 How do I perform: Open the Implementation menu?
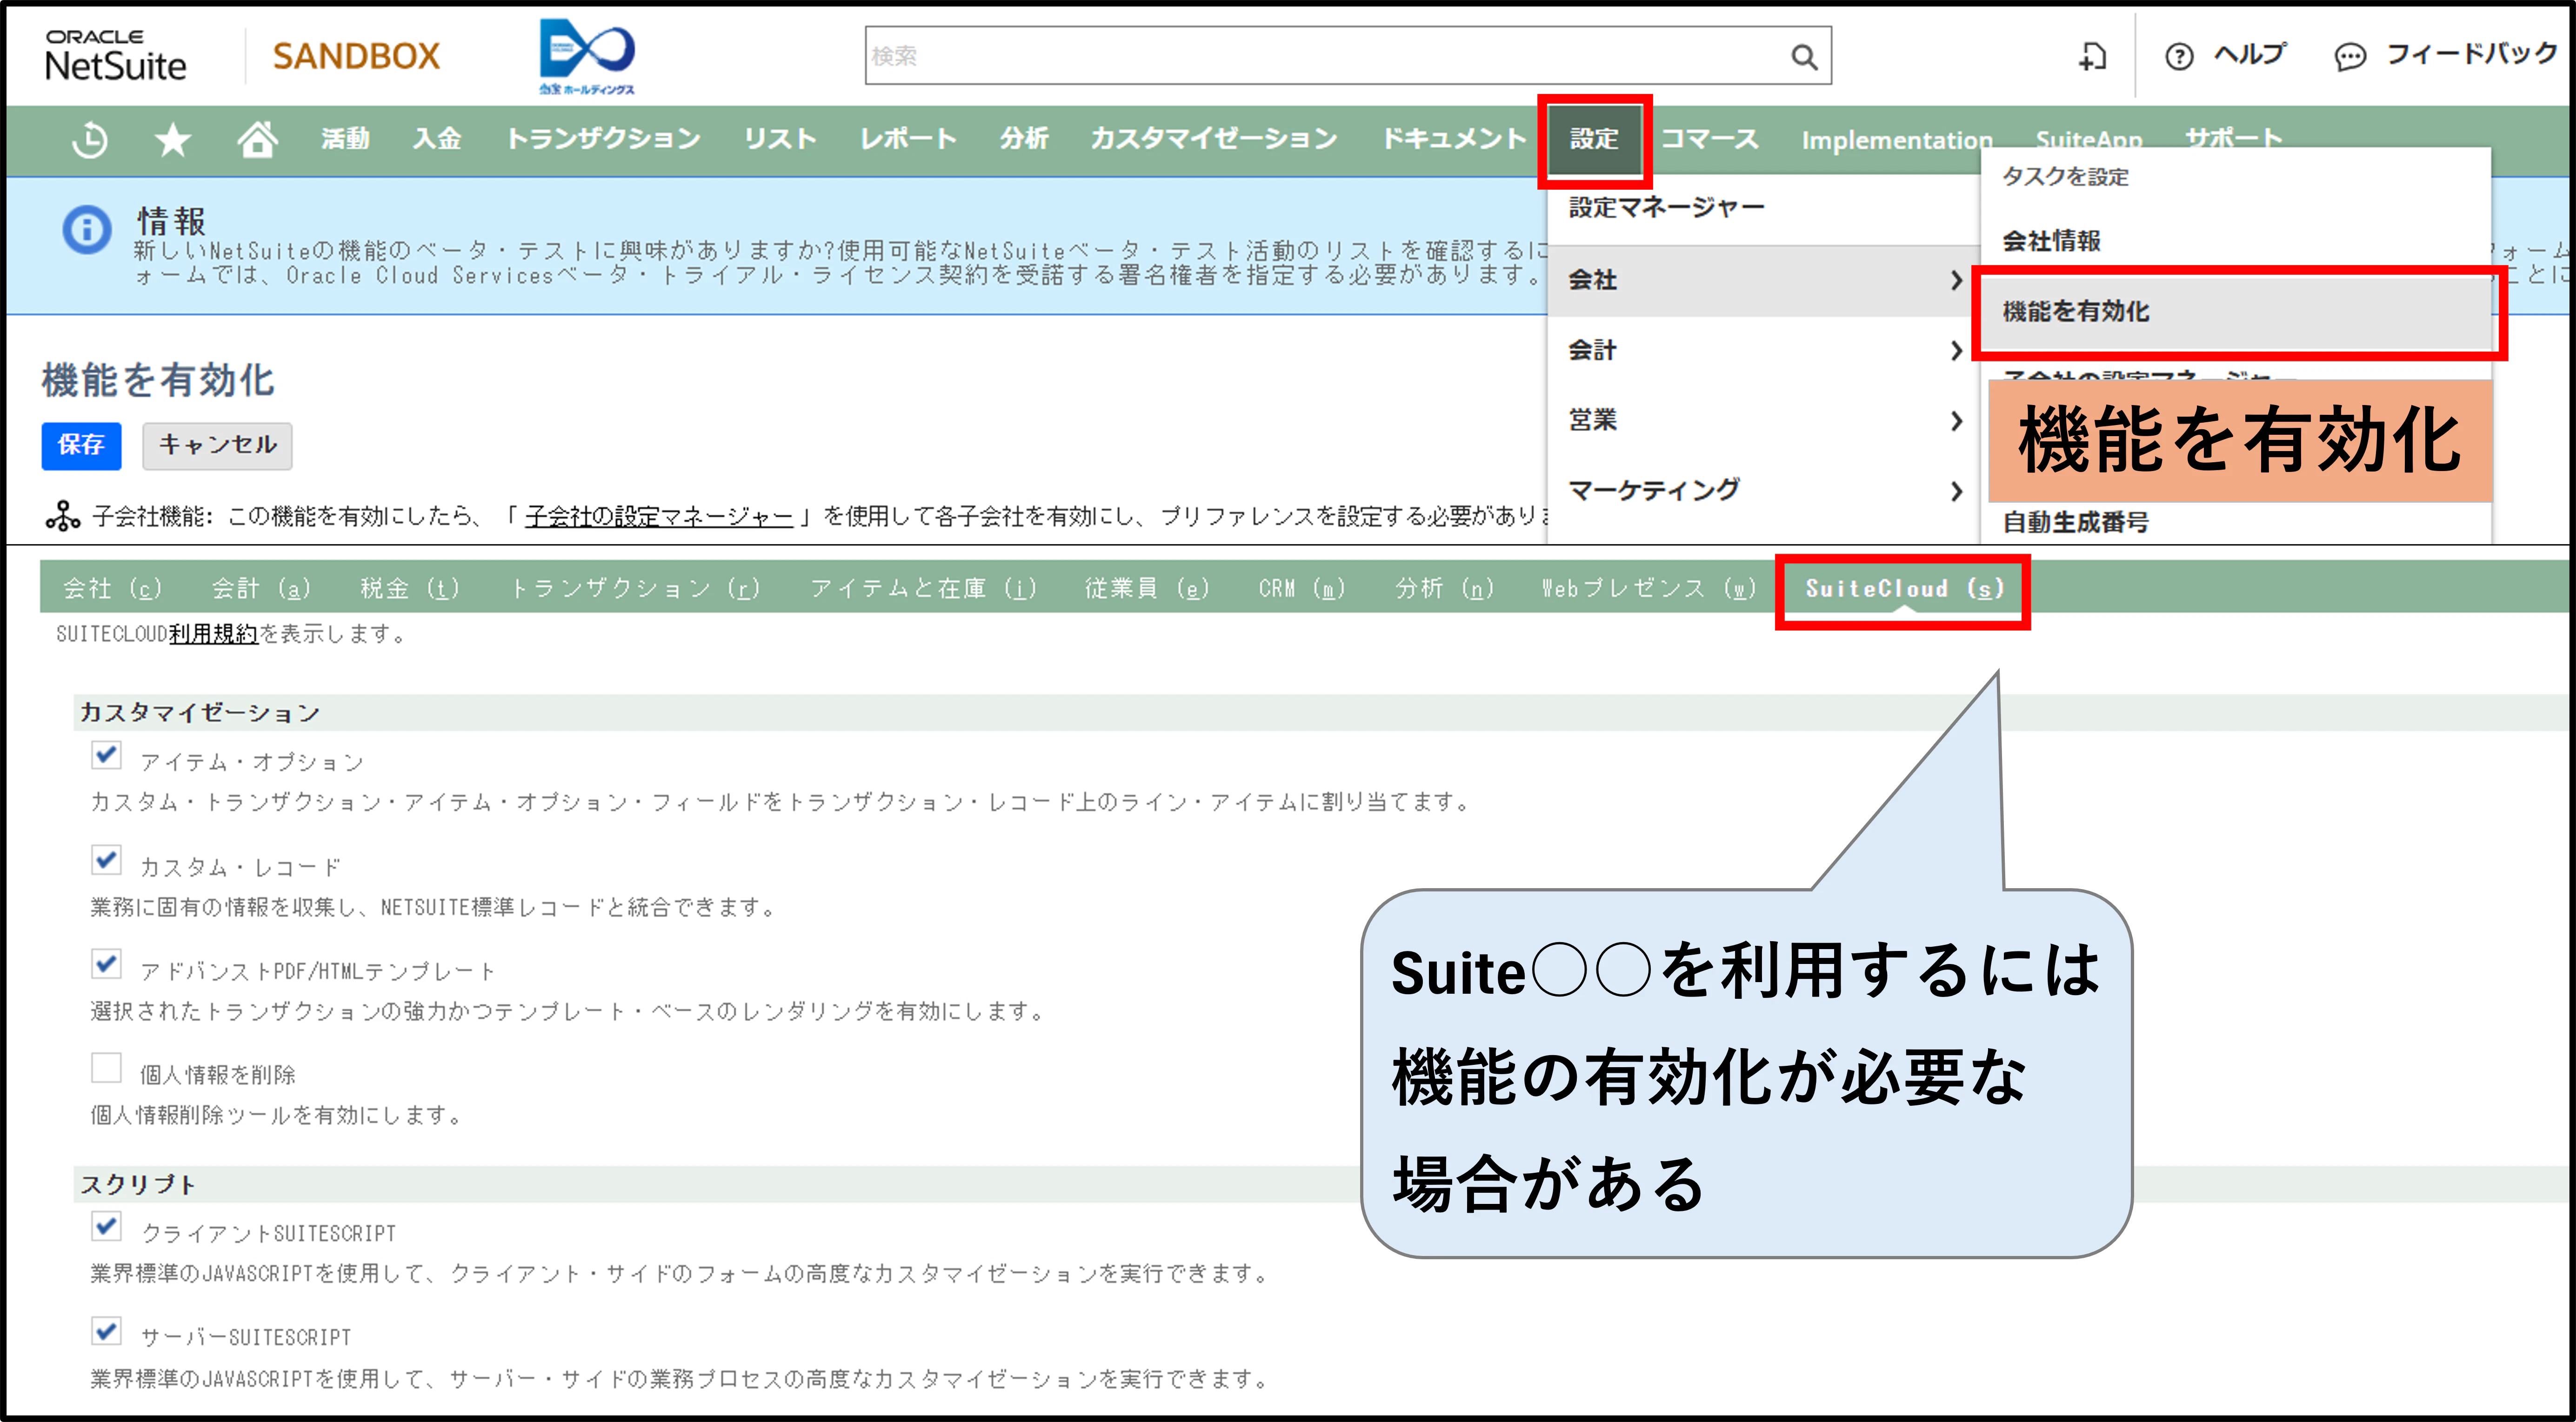click(1896, 140)
